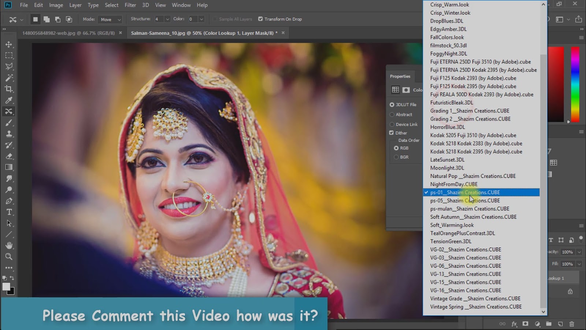Select the BGR data order option
Screen dimensions: 586x330
click(396, 157)
